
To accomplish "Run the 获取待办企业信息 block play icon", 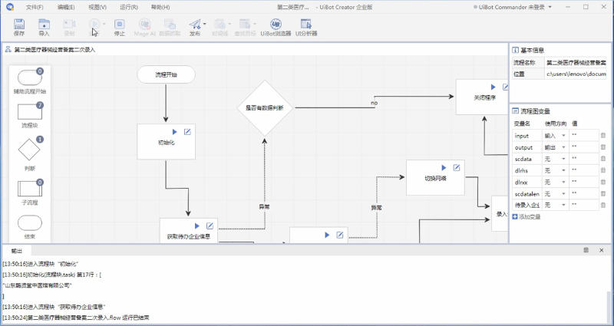I will pyautogui.click(x=197, y=226).
